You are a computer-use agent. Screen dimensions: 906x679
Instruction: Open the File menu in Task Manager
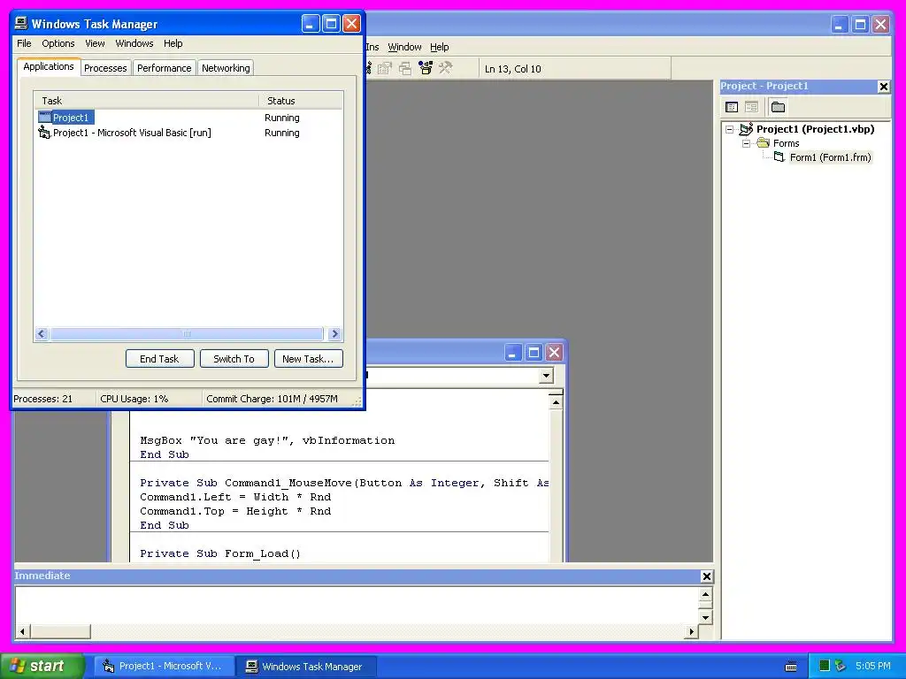[24, 43]
